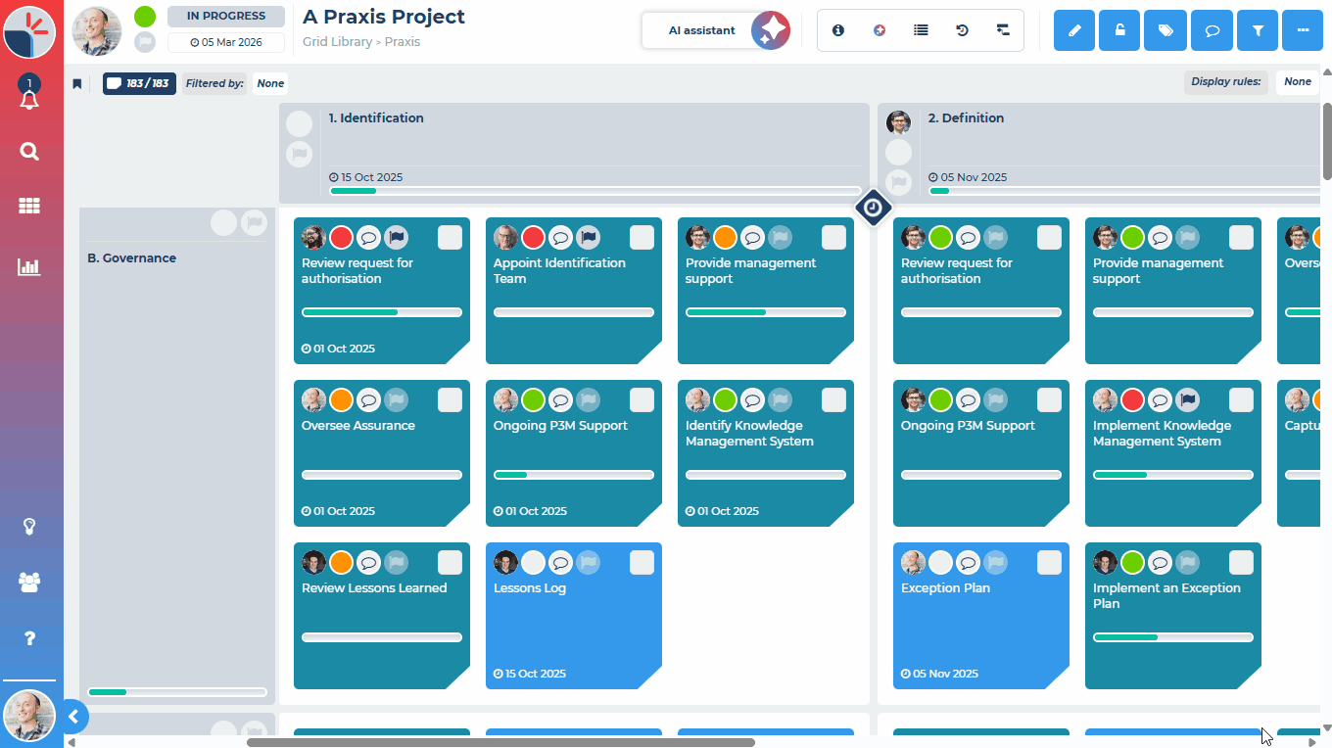Open the analytics bar chart icon in sidebar
The height and width of the screenshot is (748, 1332).
coord(29,267)
